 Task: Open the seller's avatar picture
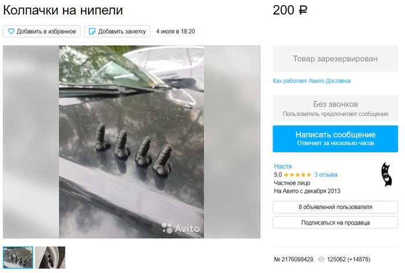point(386,174)
